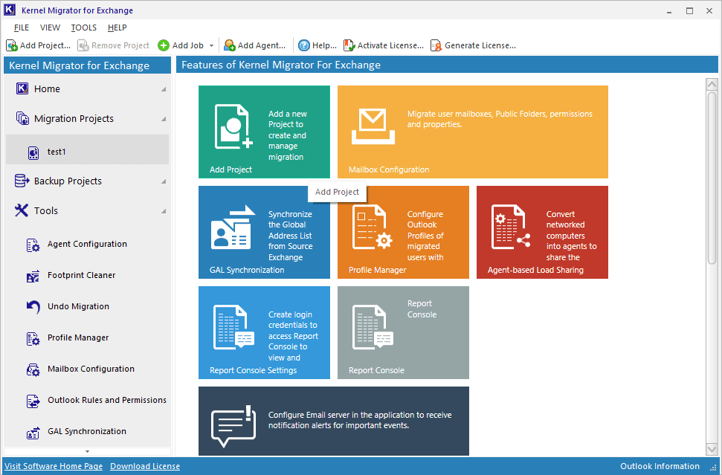Screen dimensions: 722x475
Task: Click the sidebar bottom scroll-down arrow
Action: tap(88, 451)
